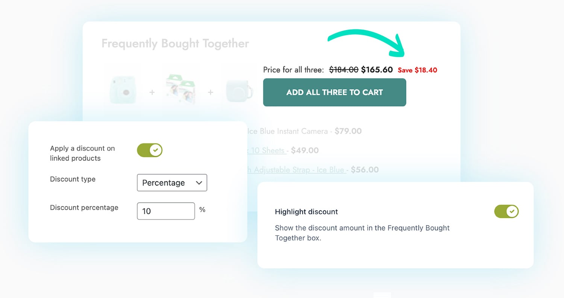Click the strikethrough $184.00 original price
The image size is (564, 298).
[343, 70]
